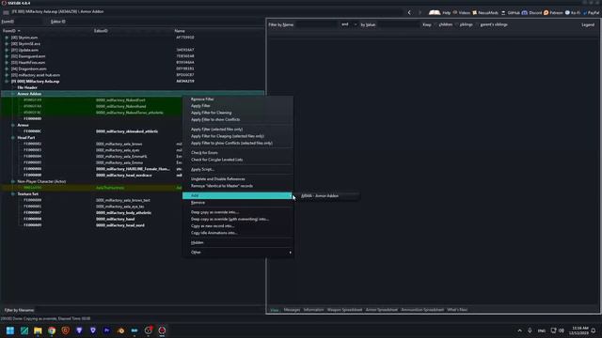The width and height of the screenshot is (602, 338).
Task: Open Google Chrome from the taskbar
Action: point(52,330)
